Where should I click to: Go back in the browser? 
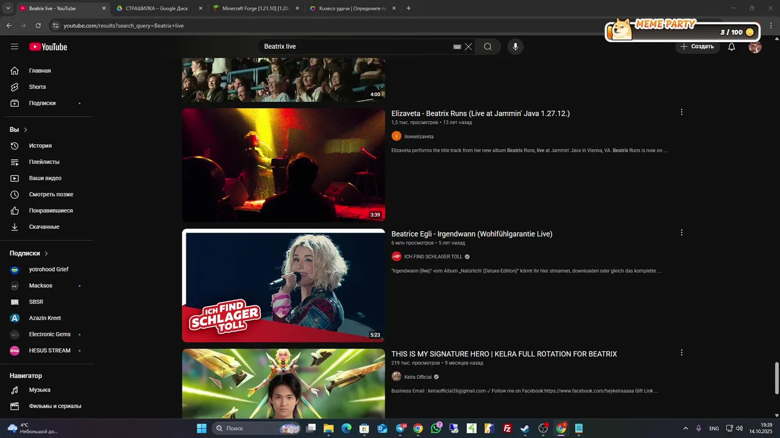click(x=9, y=26)
